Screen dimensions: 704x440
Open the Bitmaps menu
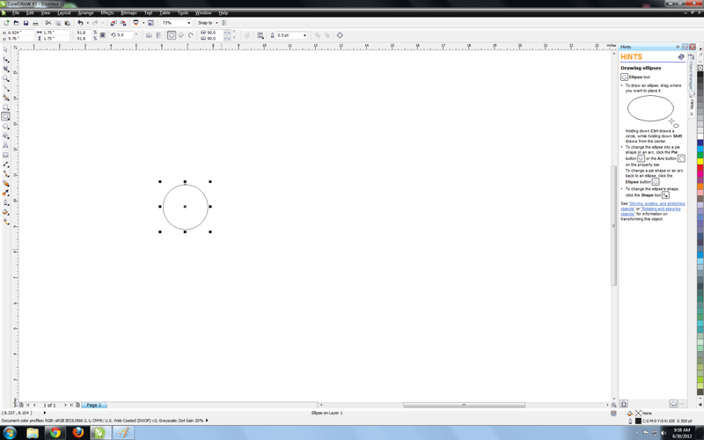tap(128, 13)
